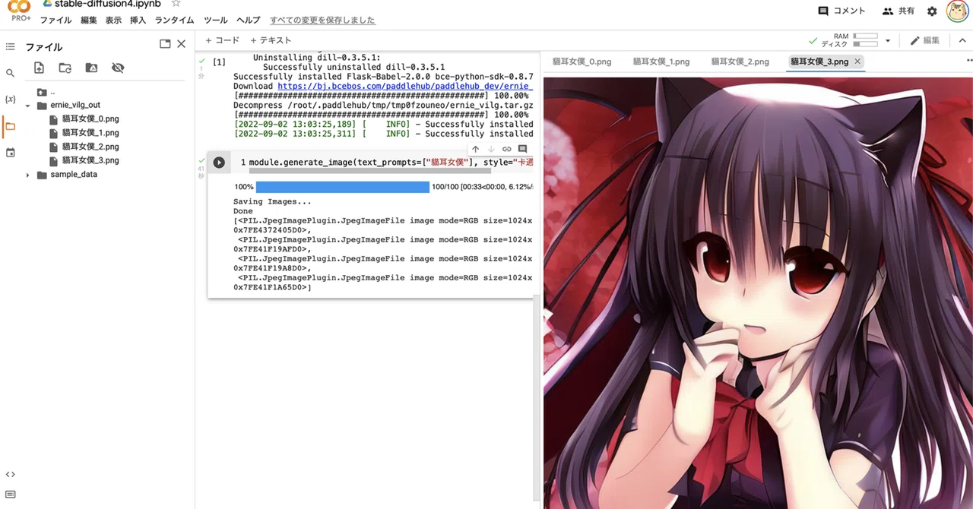Click the 'Saving Images...' output text
Screen dimensions: 973x509
coord(272,202)
